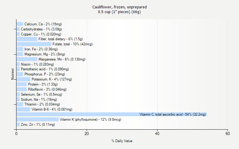Select the Vitamin B-6 blue bar

pos(24,109)
